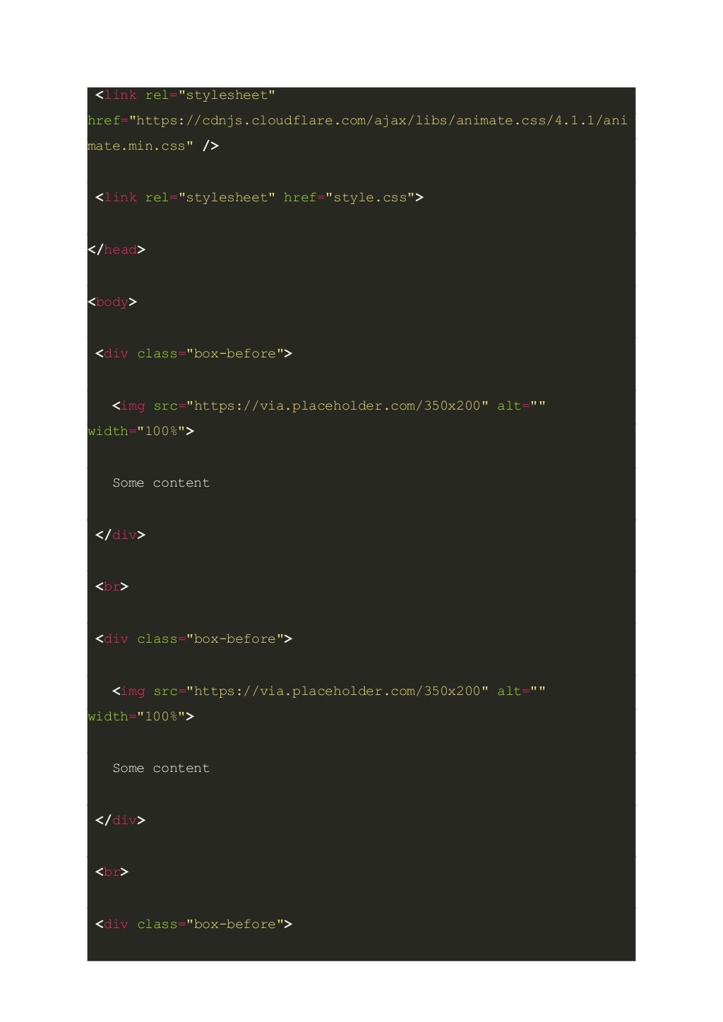The image size is (723, 1022).
Task: Click the href="style.css" attribute
Action: pos(349,198)
